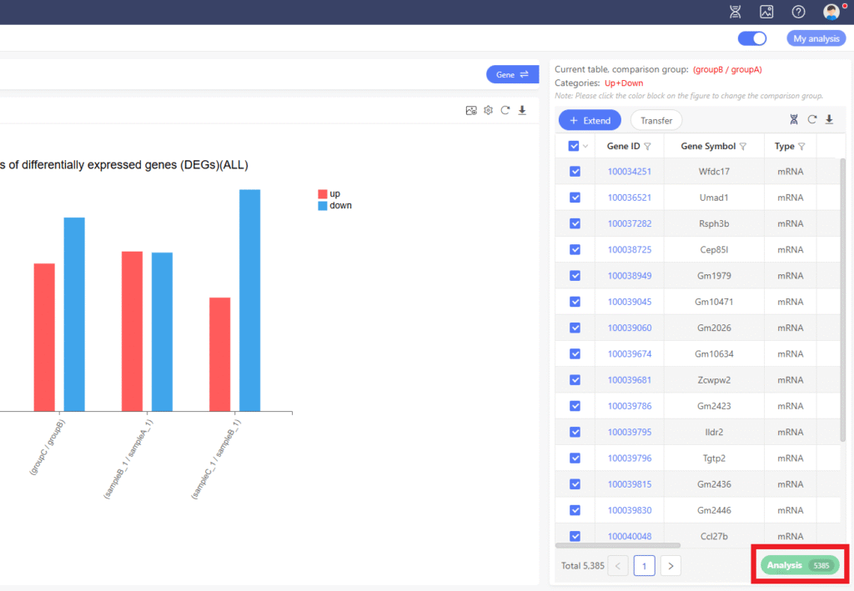This screenshot has width=854, height=591.
Task: Click the save-as-image icon above the chart
Action: pos(471,110)
